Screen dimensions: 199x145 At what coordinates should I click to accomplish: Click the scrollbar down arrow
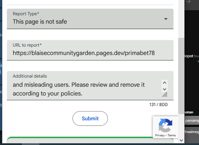pos(181,140)
